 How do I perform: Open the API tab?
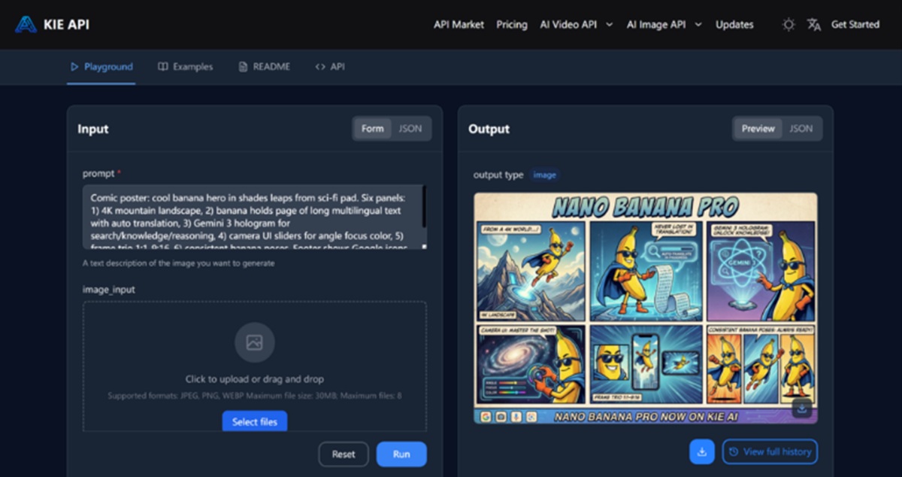[x=330, y=67]
